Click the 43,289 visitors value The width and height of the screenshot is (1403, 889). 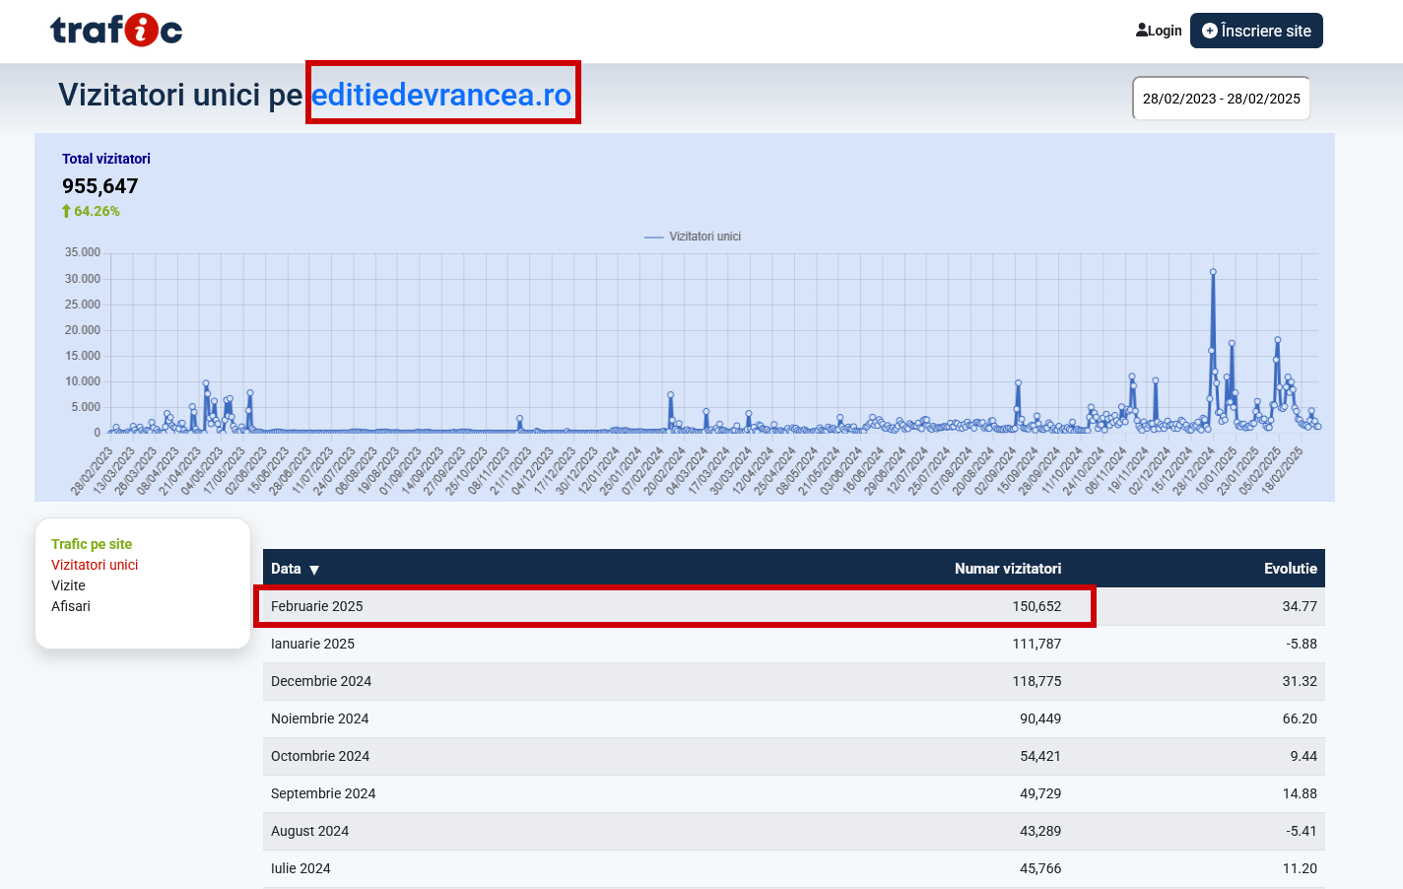1040,831
